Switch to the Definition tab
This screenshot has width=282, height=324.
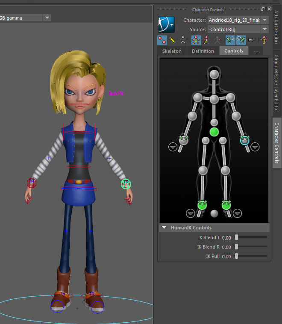[x=203, y=51]
